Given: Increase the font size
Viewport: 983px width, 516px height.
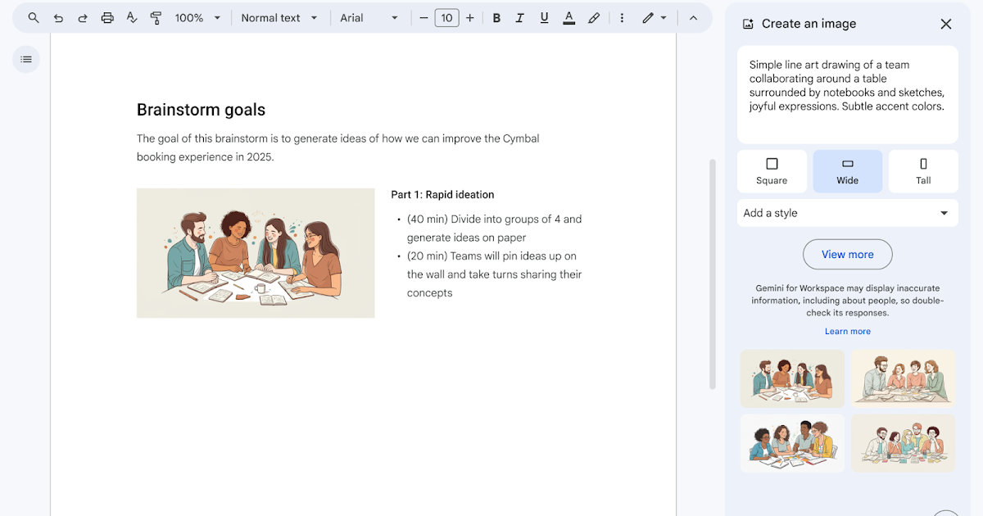Looking at the screenshot, I should tap(469, 18).
